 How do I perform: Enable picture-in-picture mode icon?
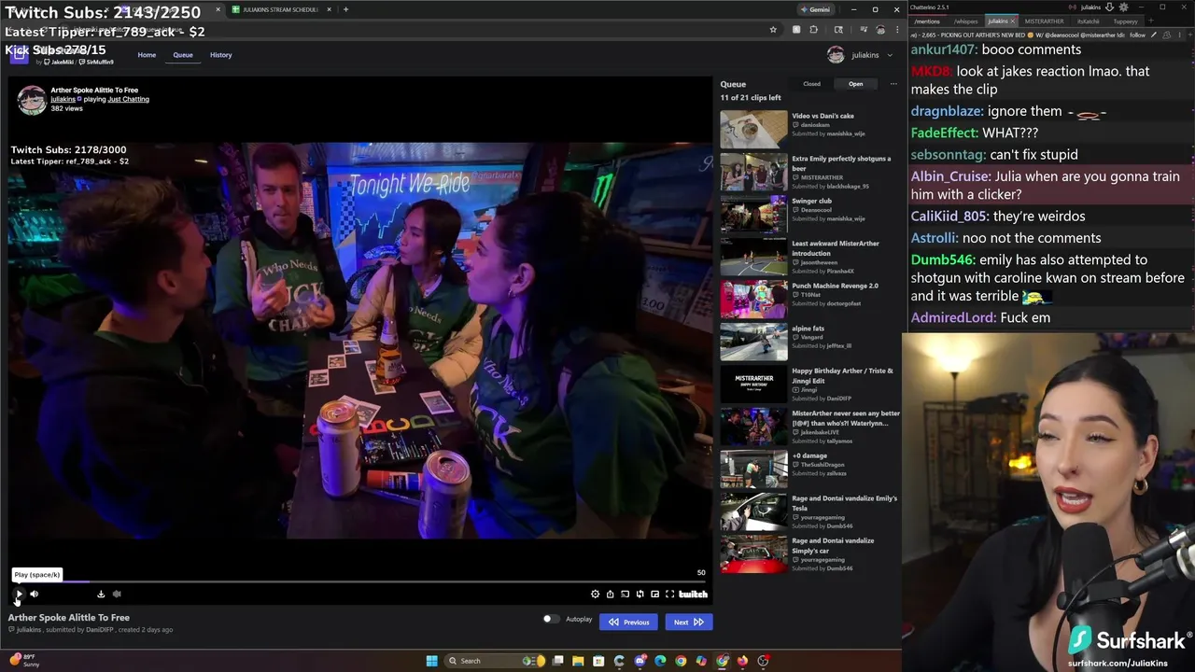click(655, 594)
